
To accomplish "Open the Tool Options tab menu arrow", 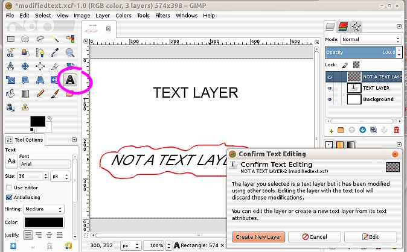I will coord(74,140).
